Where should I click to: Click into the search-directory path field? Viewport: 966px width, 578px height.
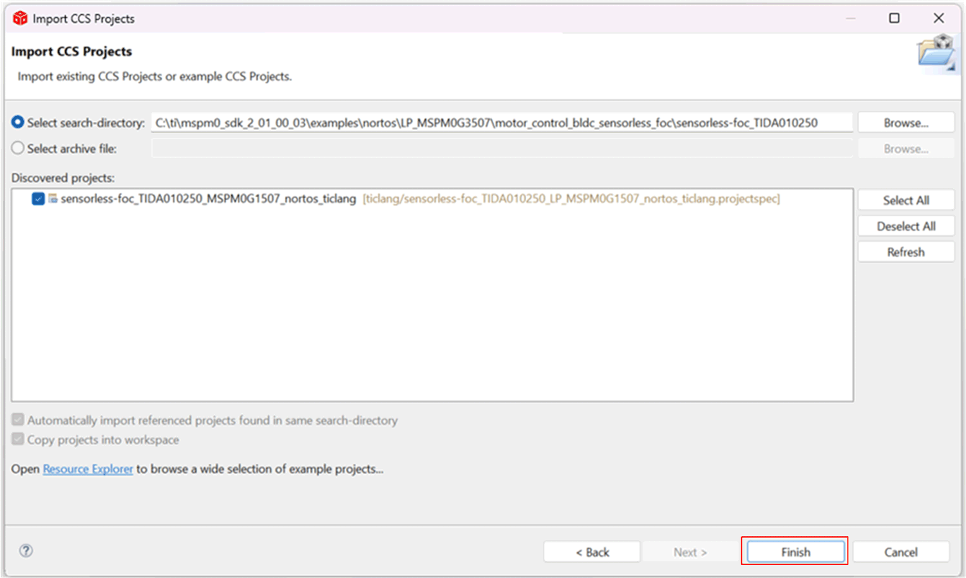tap(502, 122)
